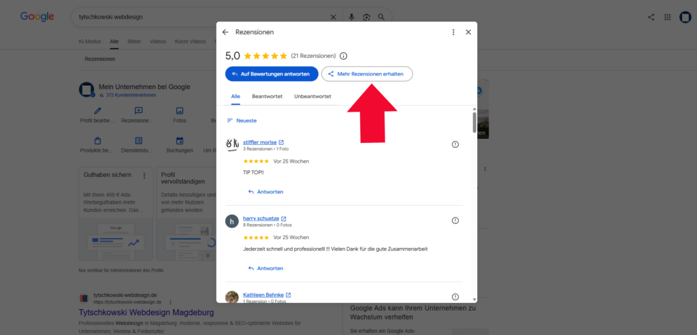Click the share icon in header
This screenshot has height=335, width=697.
tap(651, 17)
